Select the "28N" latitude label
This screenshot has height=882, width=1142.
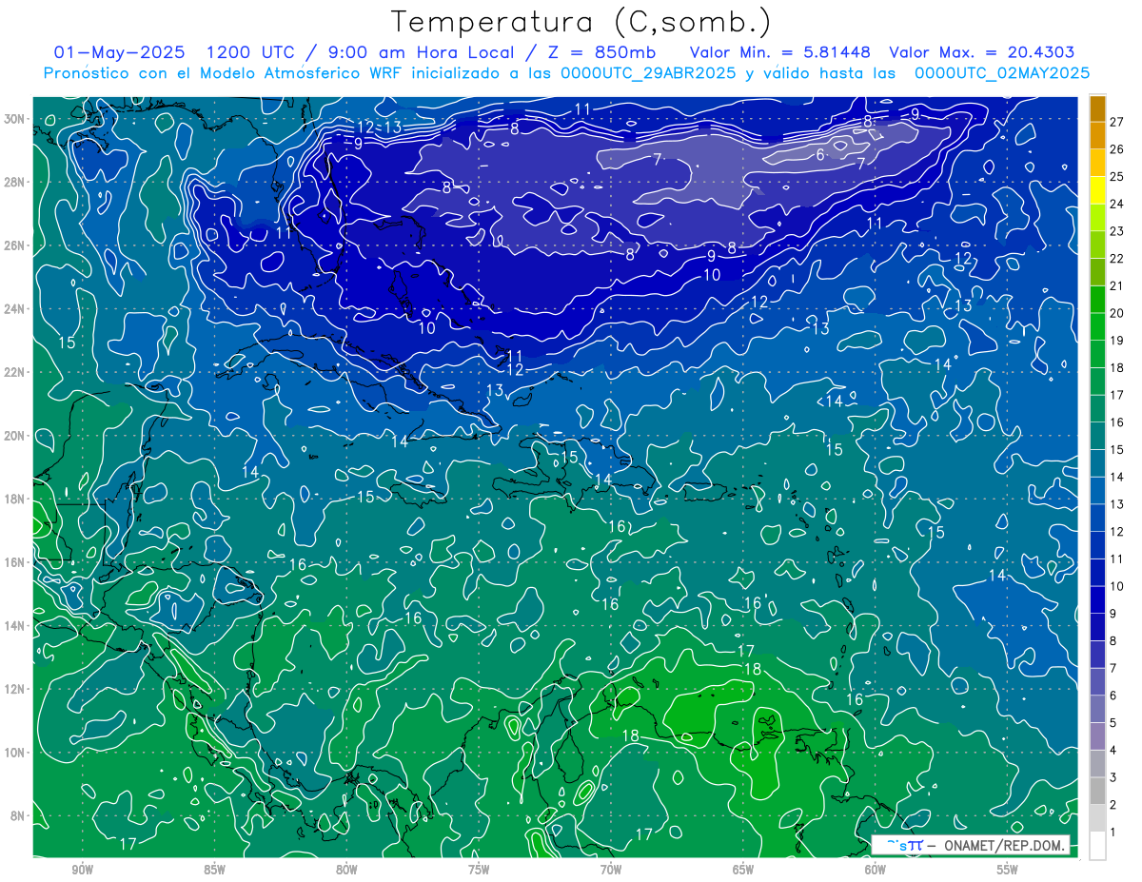click(15, 182)
